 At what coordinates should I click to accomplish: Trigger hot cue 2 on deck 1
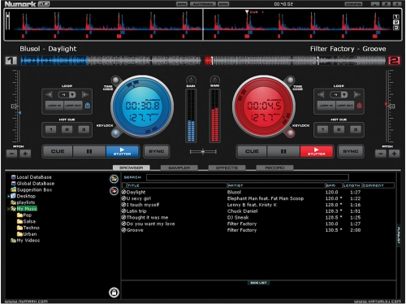(67, 129)
